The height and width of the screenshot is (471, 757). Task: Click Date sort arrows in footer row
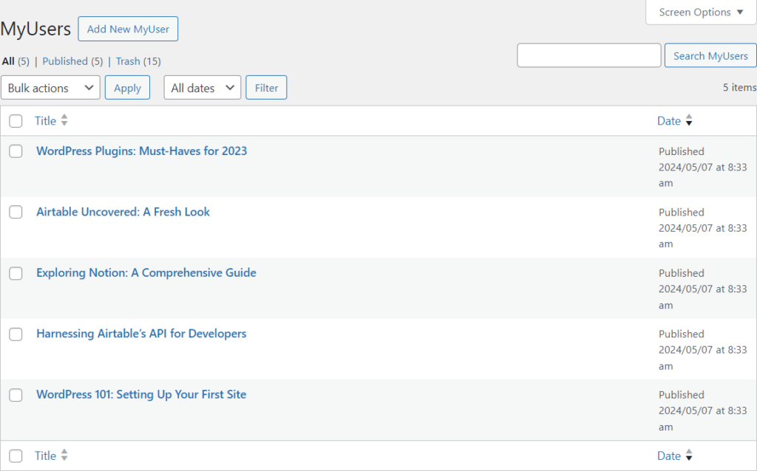(x=689, y=455)
